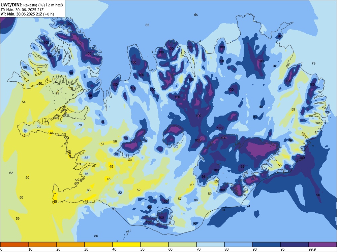Viewport: 337px width, 252px height.
Task: Click the map value '97'
Action: point(102,122)
